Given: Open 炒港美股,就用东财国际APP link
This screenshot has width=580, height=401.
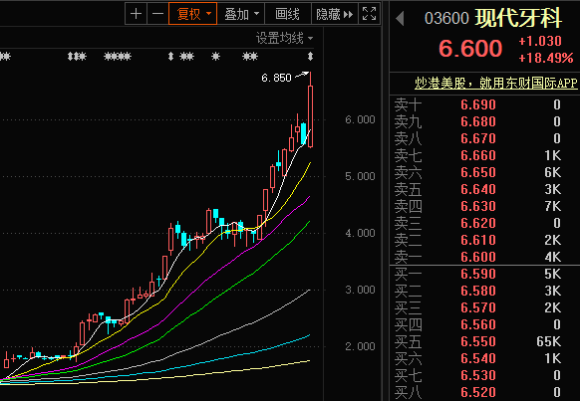Looking at the screenshot, I should coord(495,83).
